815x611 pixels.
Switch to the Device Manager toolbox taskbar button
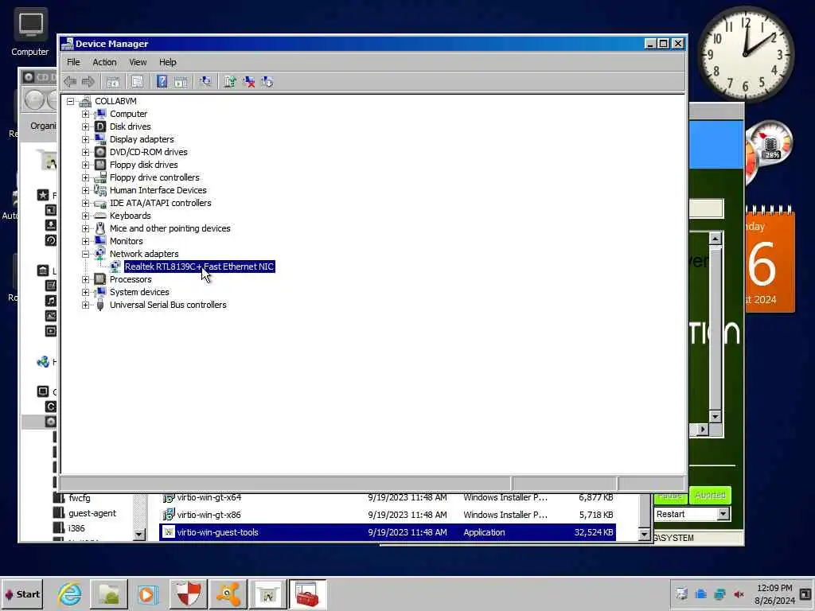tap(307, 594)
